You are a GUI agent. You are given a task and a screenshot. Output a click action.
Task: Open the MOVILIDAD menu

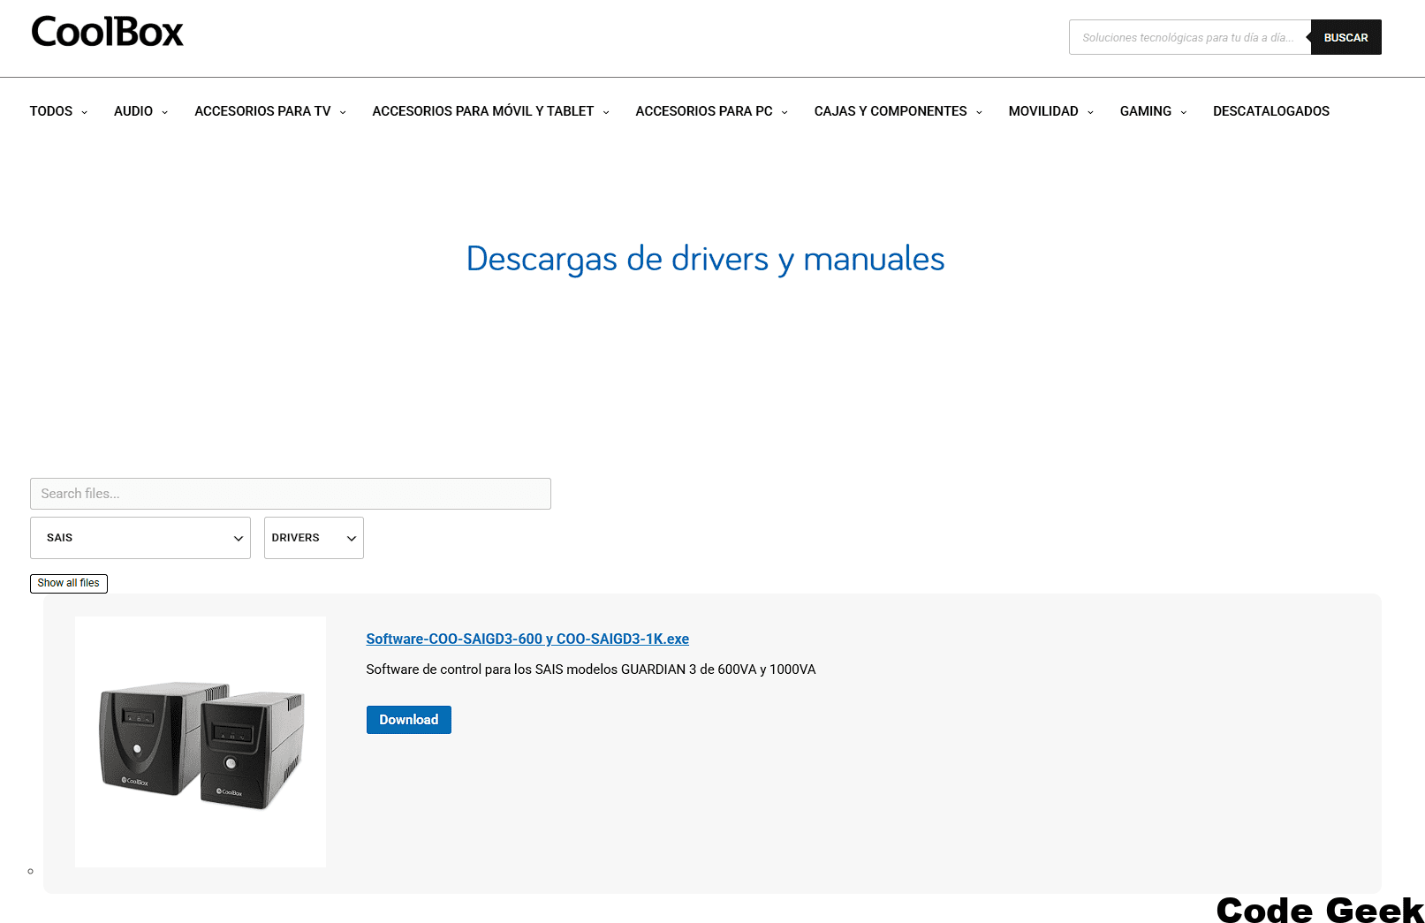[1043, 111]
